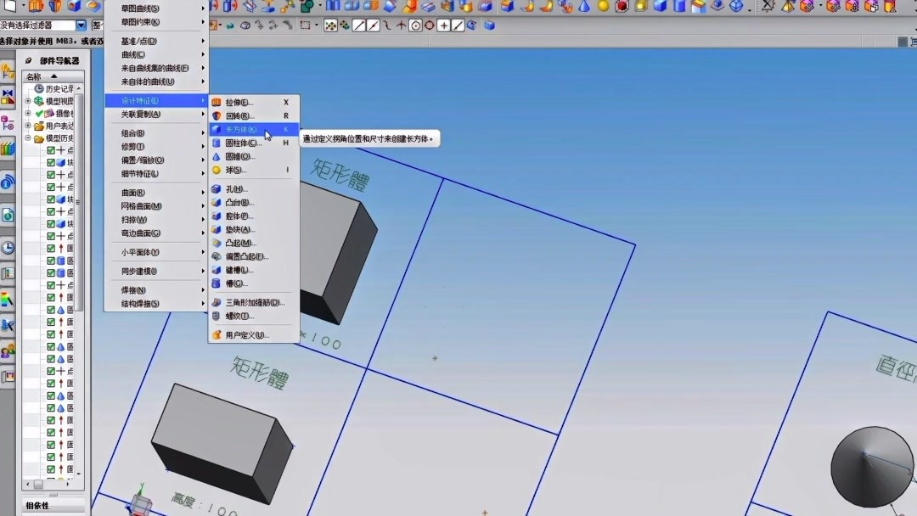Viewport: 917px width, 516px height.
Task: Expand the 模型视图 tree node
Action: (x=25, y=99)
